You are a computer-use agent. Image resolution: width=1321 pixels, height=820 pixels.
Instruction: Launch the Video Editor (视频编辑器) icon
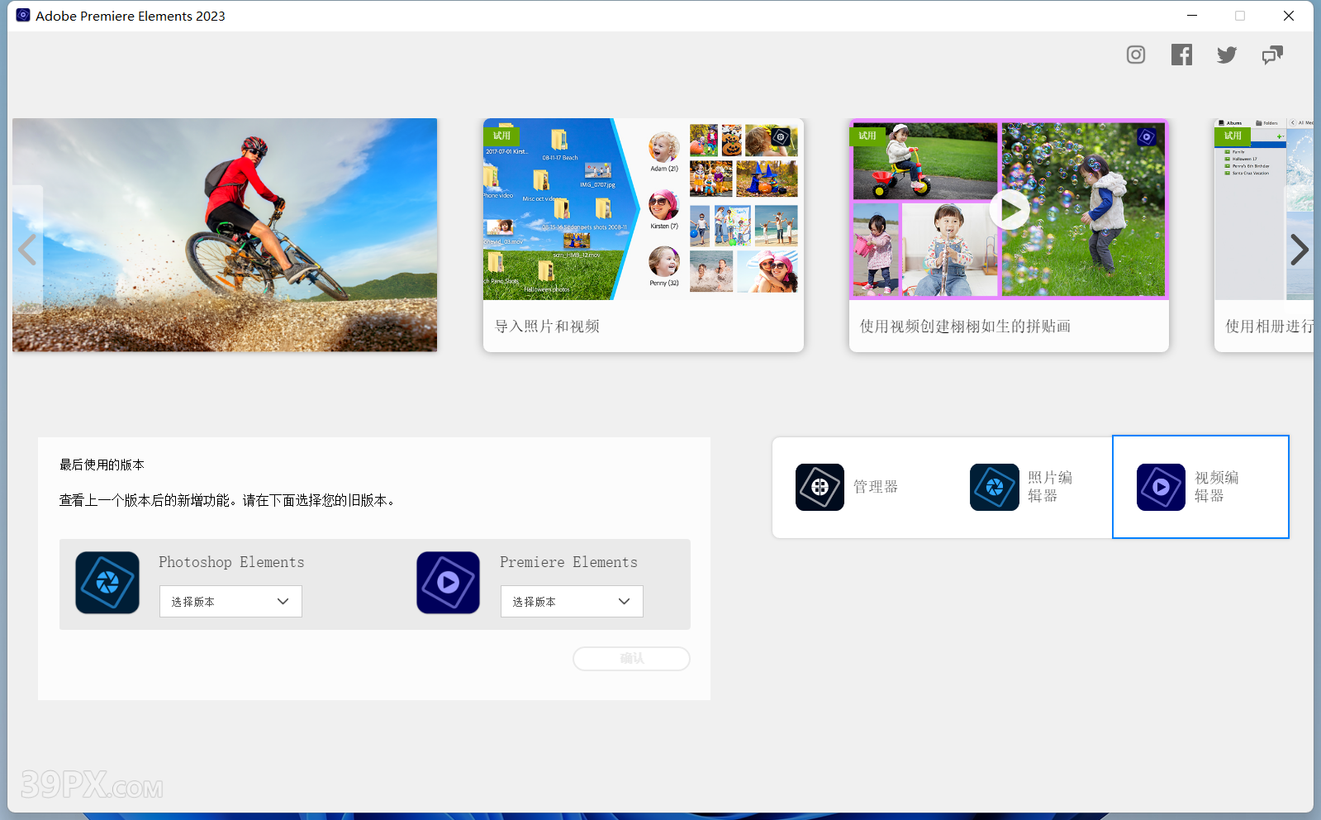pyautogui.click(x=1161, y=487)
